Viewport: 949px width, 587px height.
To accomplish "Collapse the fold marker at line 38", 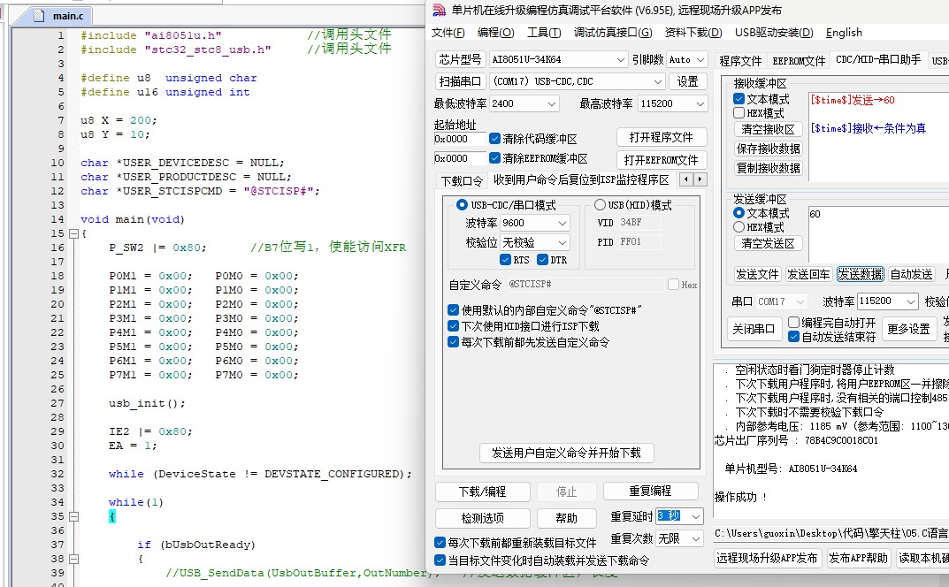I will click(x=73, y=559).
